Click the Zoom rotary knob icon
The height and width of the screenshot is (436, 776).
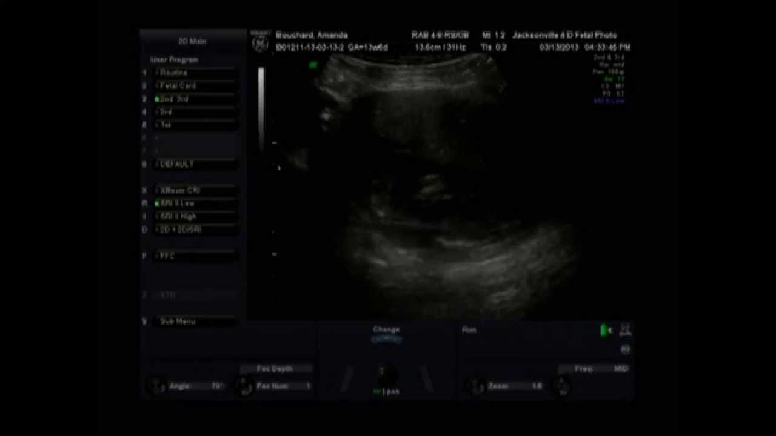click(x=477, y=386)
